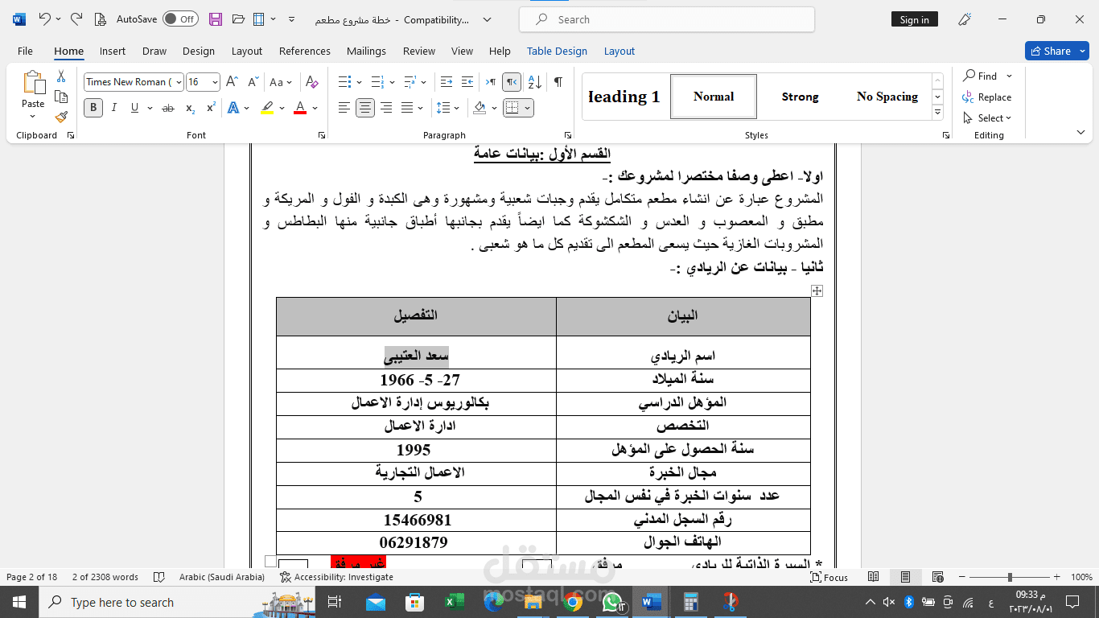Click the Replace command
Screen dimensions: 1099x618
pos(986,97)
